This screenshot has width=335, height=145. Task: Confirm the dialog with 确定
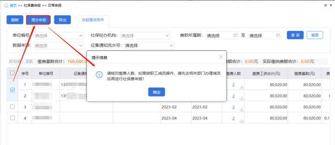157,92
